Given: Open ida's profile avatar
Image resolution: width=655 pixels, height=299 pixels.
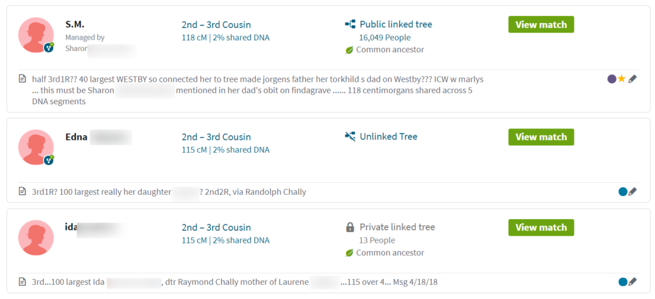Looking at the screenshot, I should 36,238.
